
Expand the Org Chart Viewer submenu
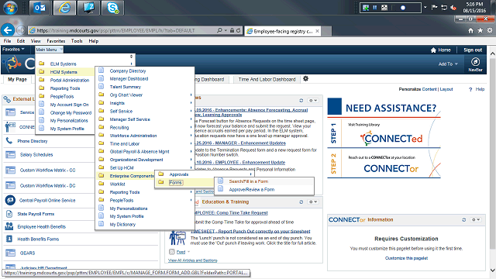coord(191,95)
